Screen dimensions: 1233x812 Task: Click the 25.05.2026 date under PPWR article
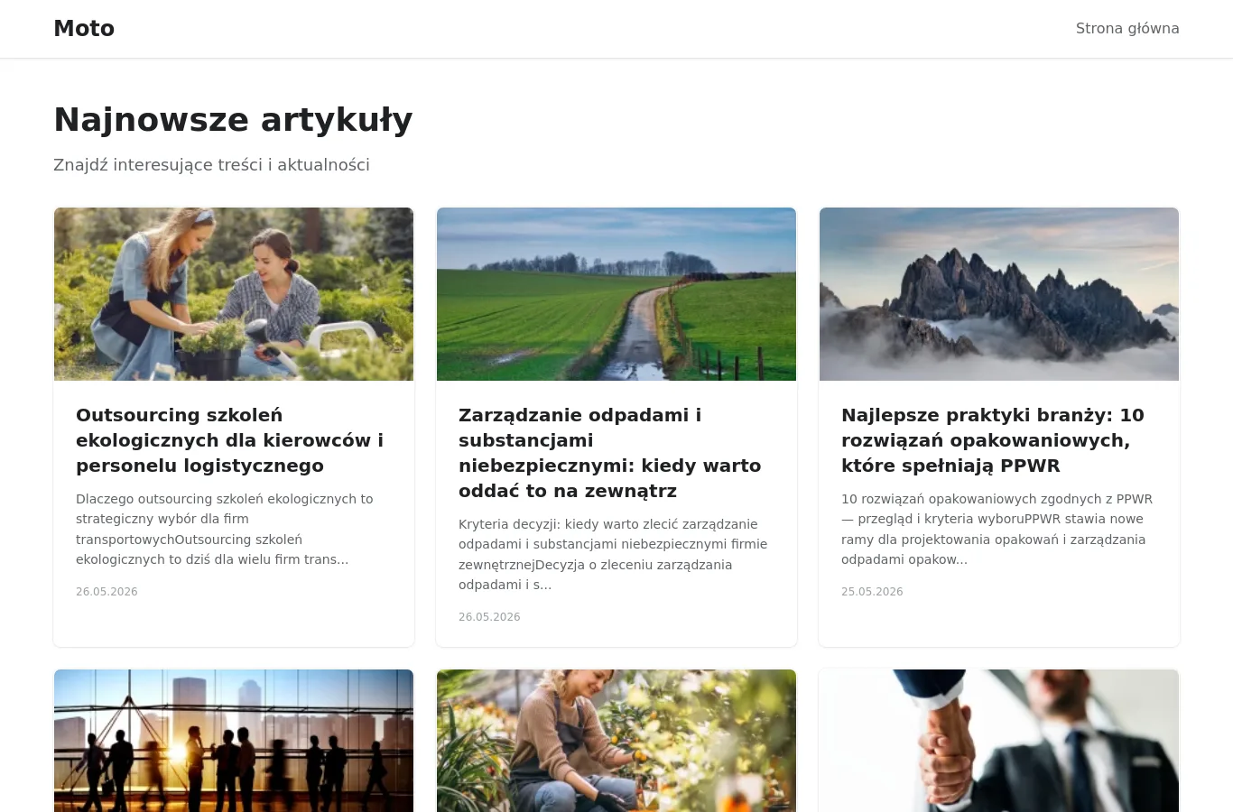pyautogui.click(x=872, y=592)
